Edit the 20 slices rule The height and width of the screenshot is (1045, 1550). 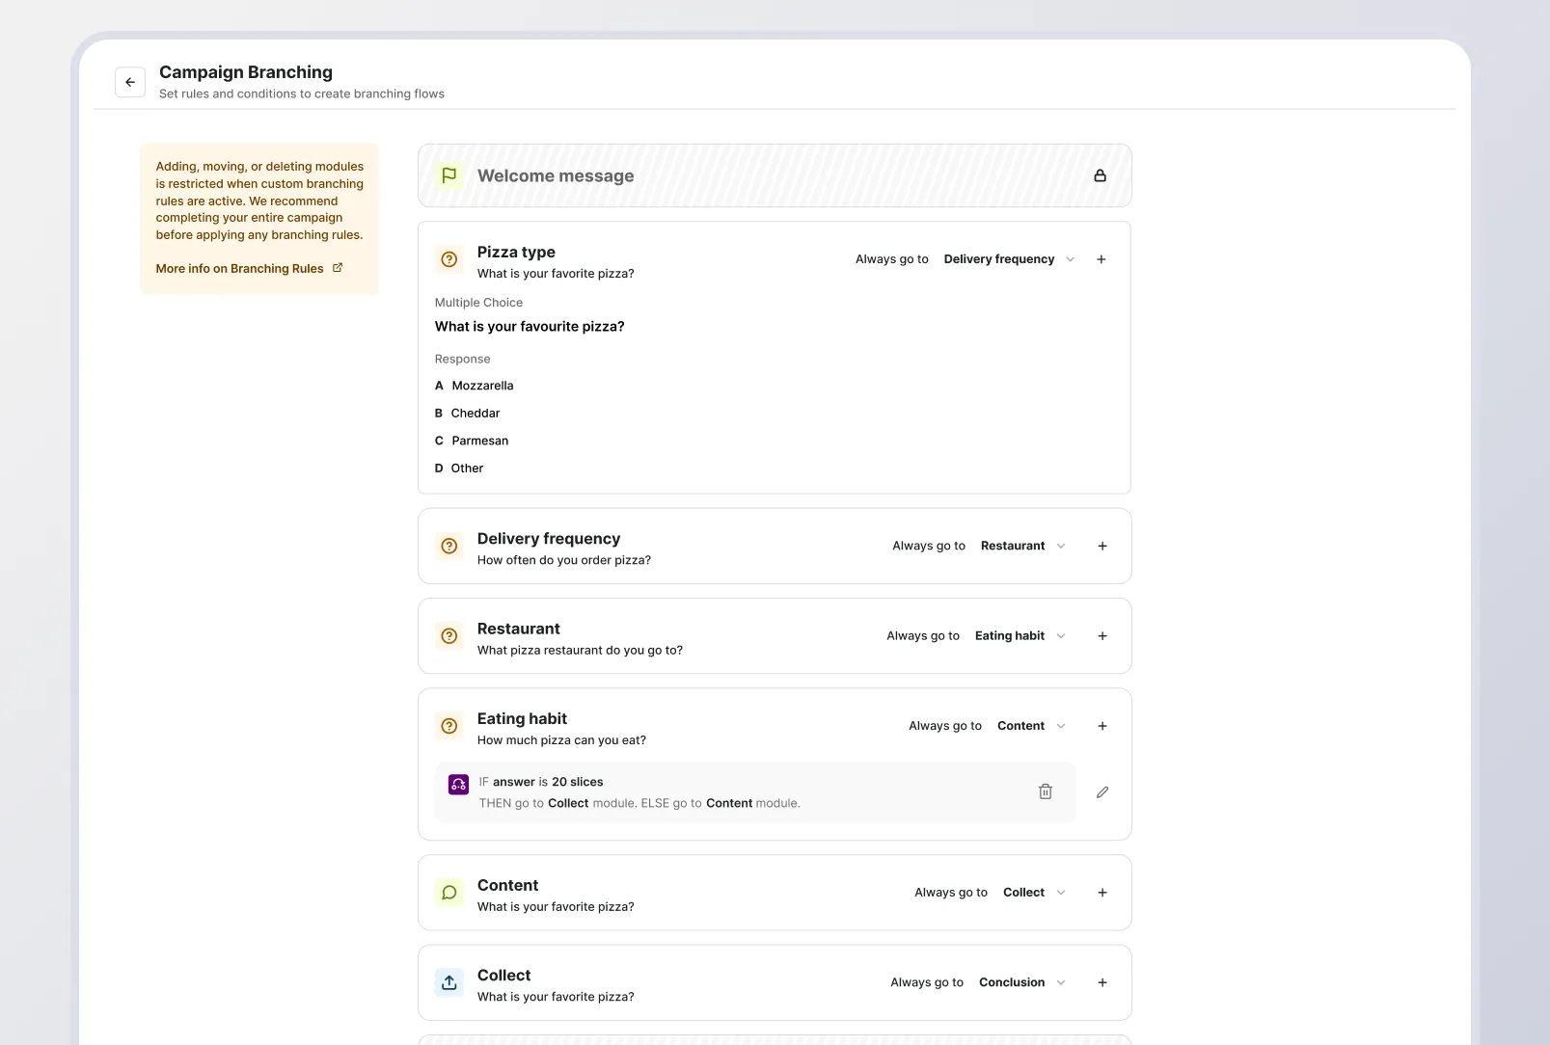point(1102,791)
